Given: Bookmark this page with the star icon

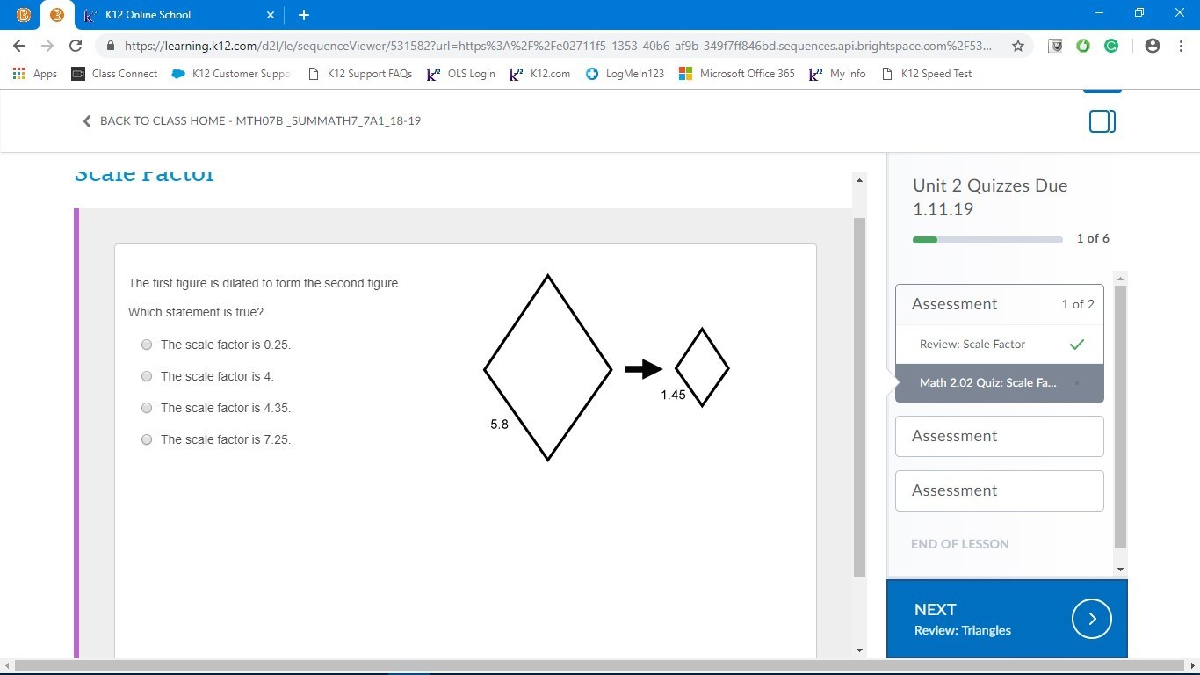Looking at the screenshot, I should 1018,46.
